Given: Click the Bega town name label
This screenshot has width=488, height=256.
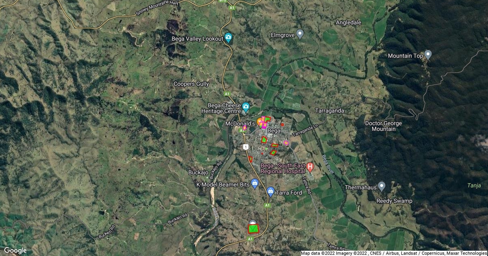Looking at the screenshot, I should coord(274,130).
